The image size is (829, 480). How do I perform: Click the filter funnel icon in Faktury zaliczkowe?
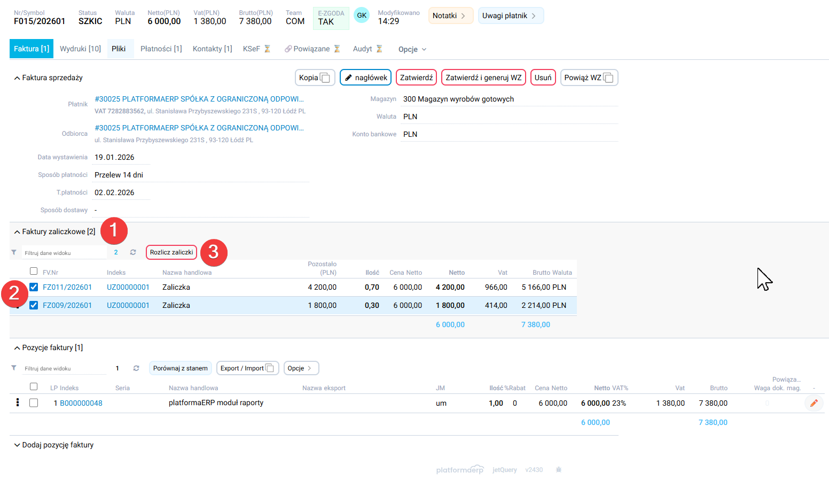click(x=14, y=252)
